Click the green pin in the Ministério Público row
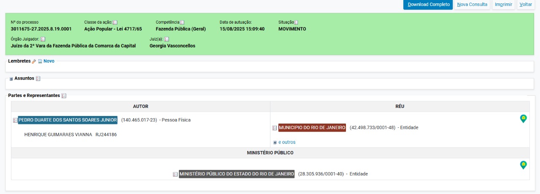This screenshot has width=540, height=194. [523, 165]
